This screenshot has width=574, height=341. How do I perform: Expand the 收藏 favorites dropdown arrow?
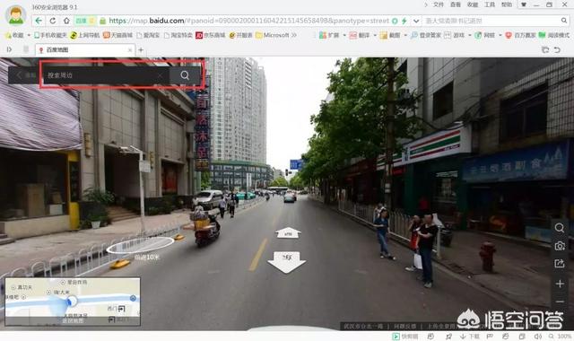[29, 35]
